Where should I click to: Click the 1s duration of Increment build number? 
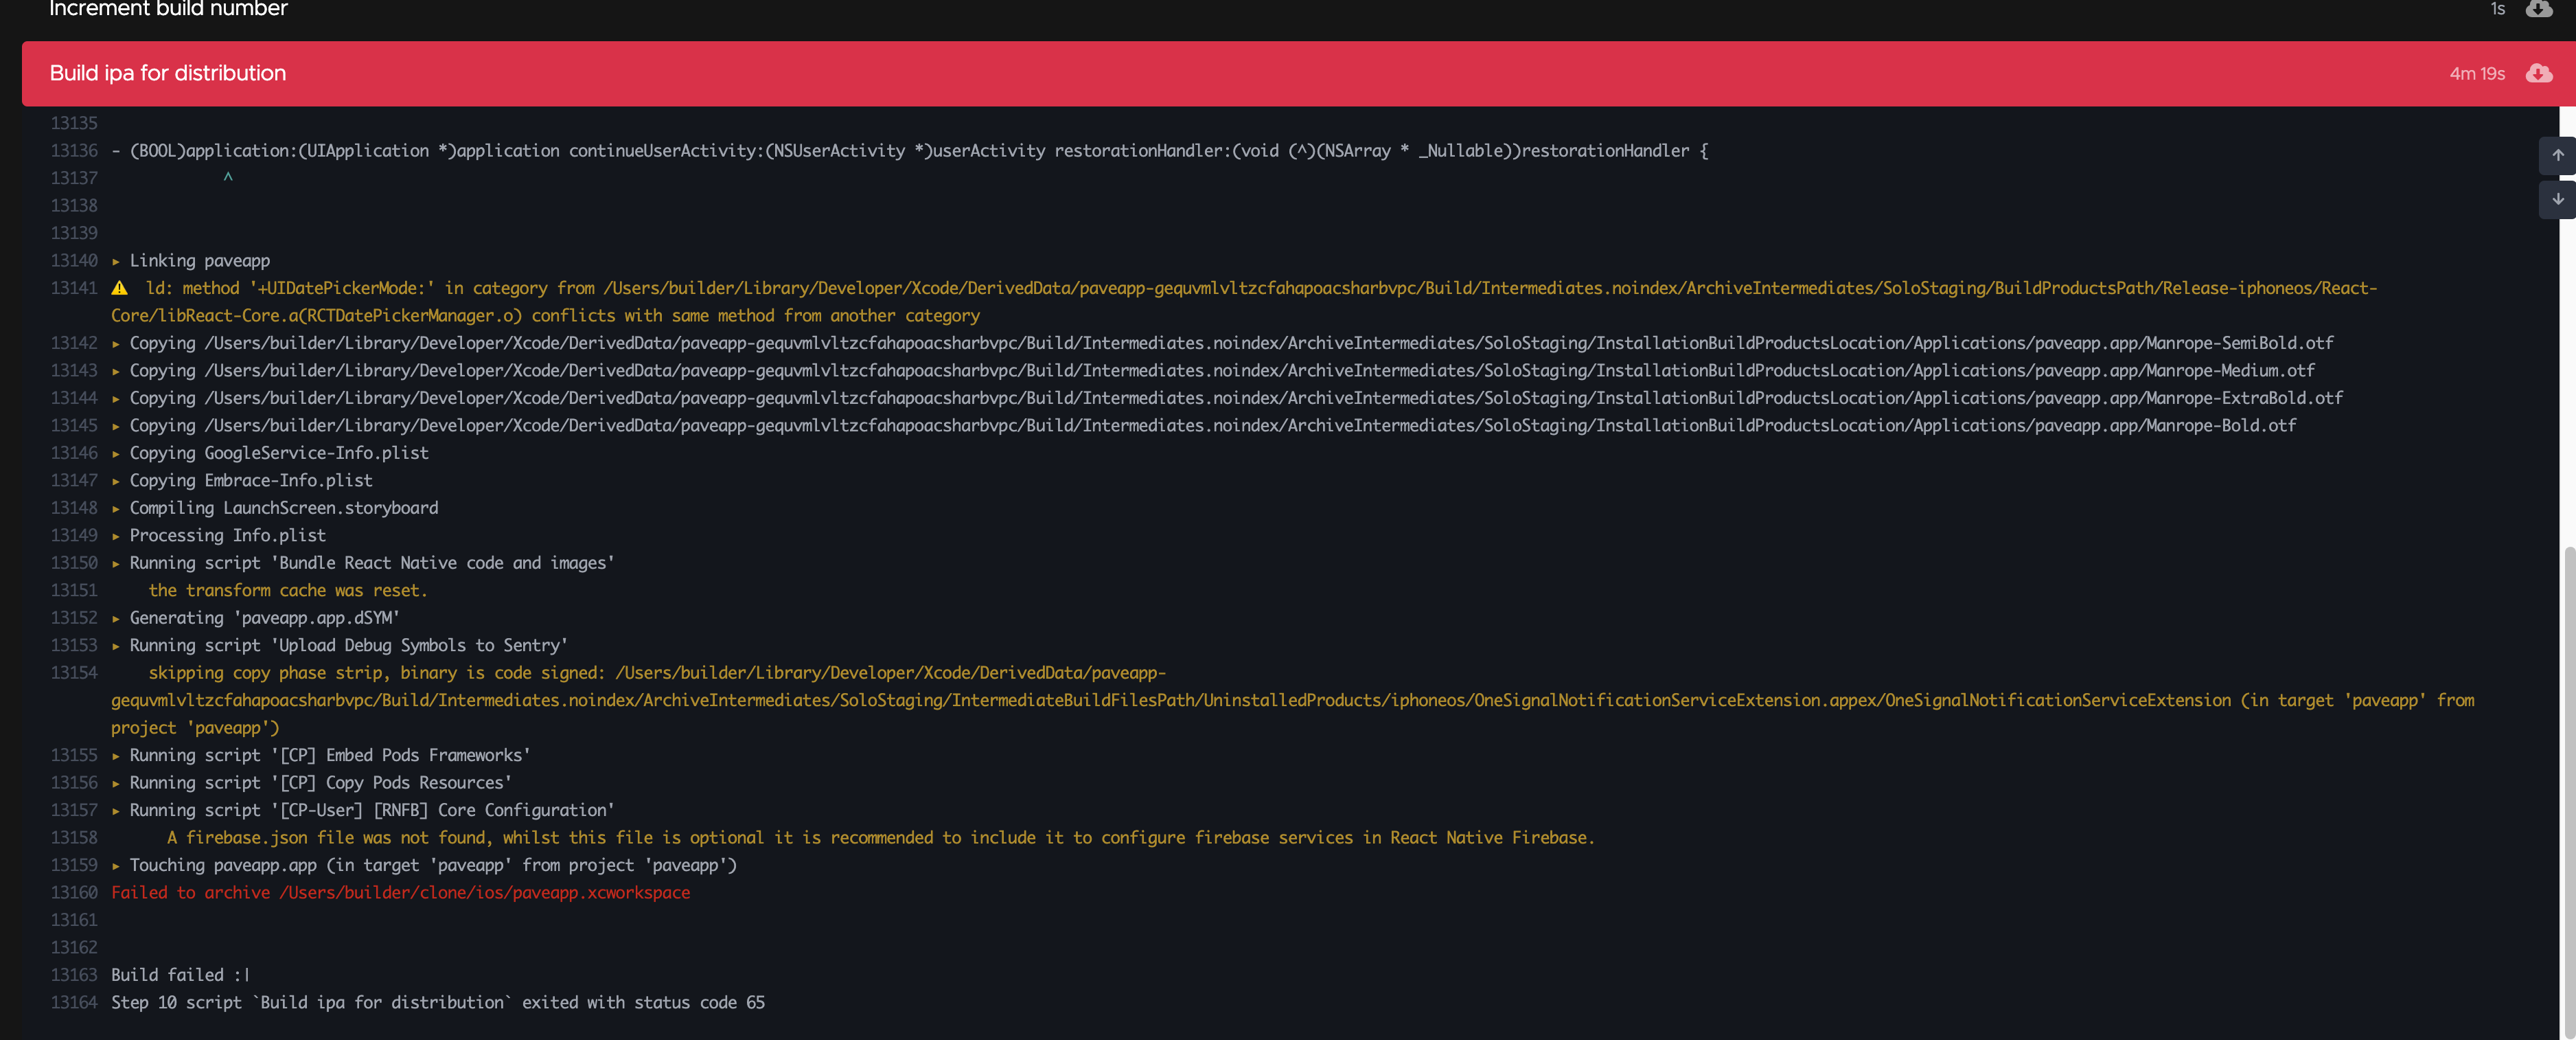tap(2497, 9)
